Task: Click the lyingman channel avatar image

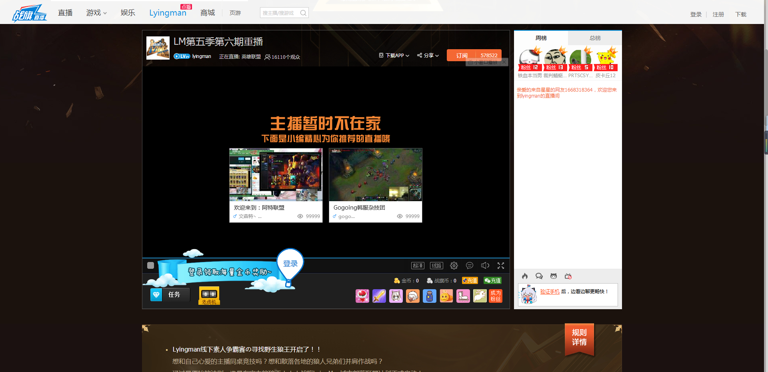Action: [158, 48]
